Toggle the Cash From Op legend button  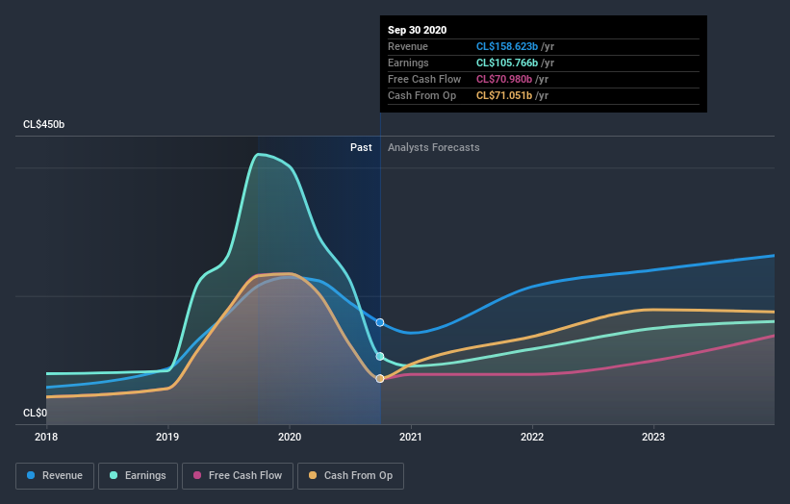pyautogui.click(x=350, y=476)
